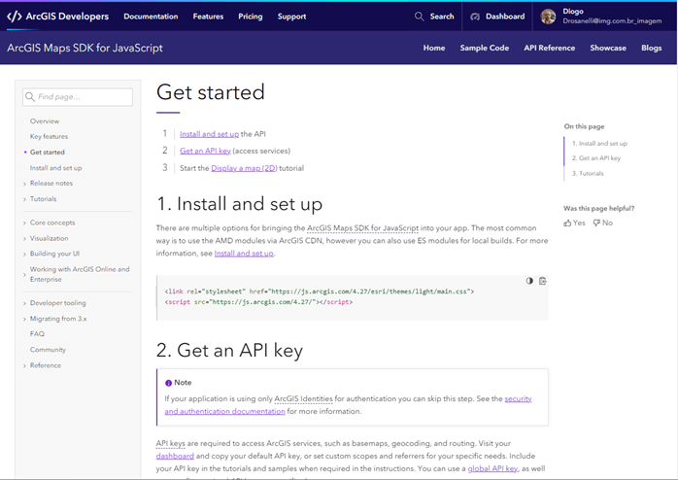Open the Dashboard gauge icon
Viewport: 678px width, 480px height.
point(475,17)
